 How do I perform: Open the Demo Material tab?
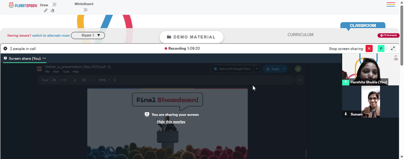[x=191, y=37]
